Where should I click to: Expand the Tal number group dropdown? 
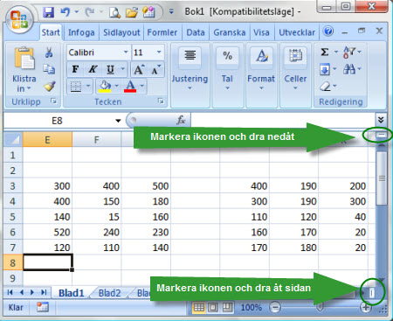click(227, 88)
